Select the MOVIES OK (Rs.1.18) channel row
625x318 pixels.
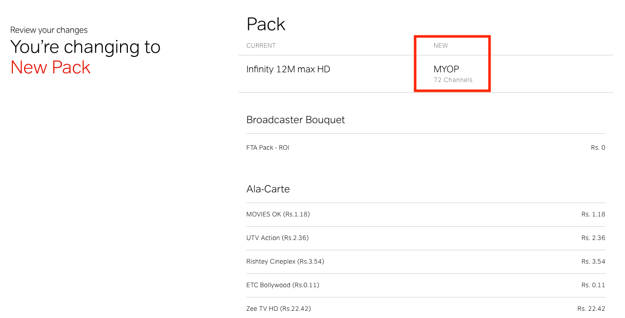426,214
